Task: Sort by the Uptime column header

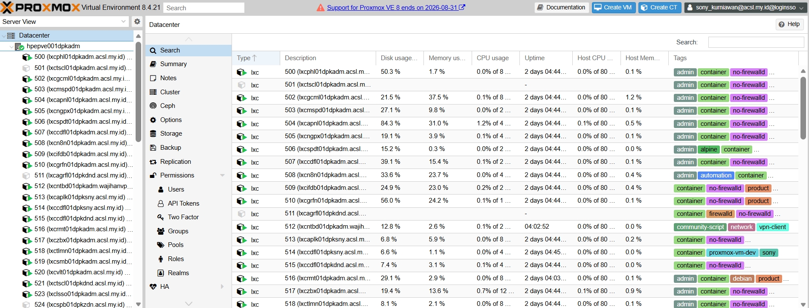Action: (x=546, y=58)
